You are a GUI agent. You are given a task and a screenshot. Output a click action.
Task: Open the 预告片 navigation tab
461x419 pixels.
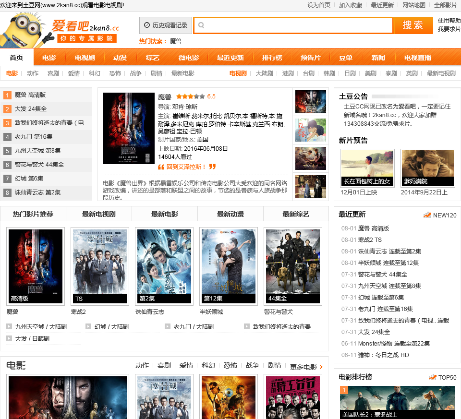click(x=311, y=57)
